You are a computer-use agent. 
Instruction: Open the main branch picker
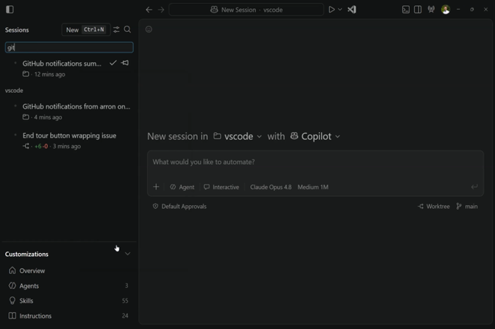pos(467,207)
